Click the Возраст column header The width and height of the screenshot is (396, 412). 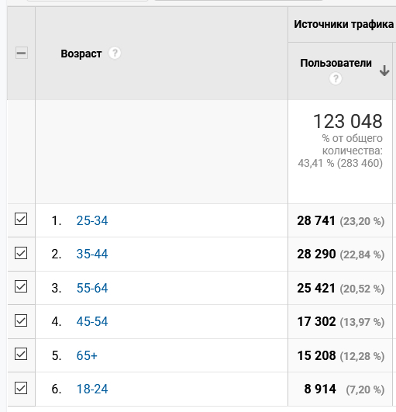pyautogui.click(x=81, y=54)
